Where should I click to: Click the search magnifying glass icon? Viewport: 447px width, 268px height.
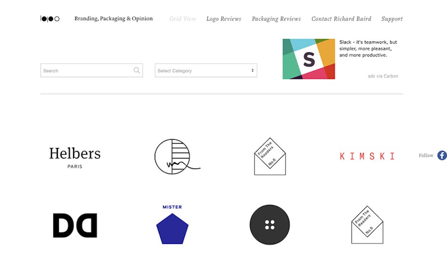click(x=137, y=71)
